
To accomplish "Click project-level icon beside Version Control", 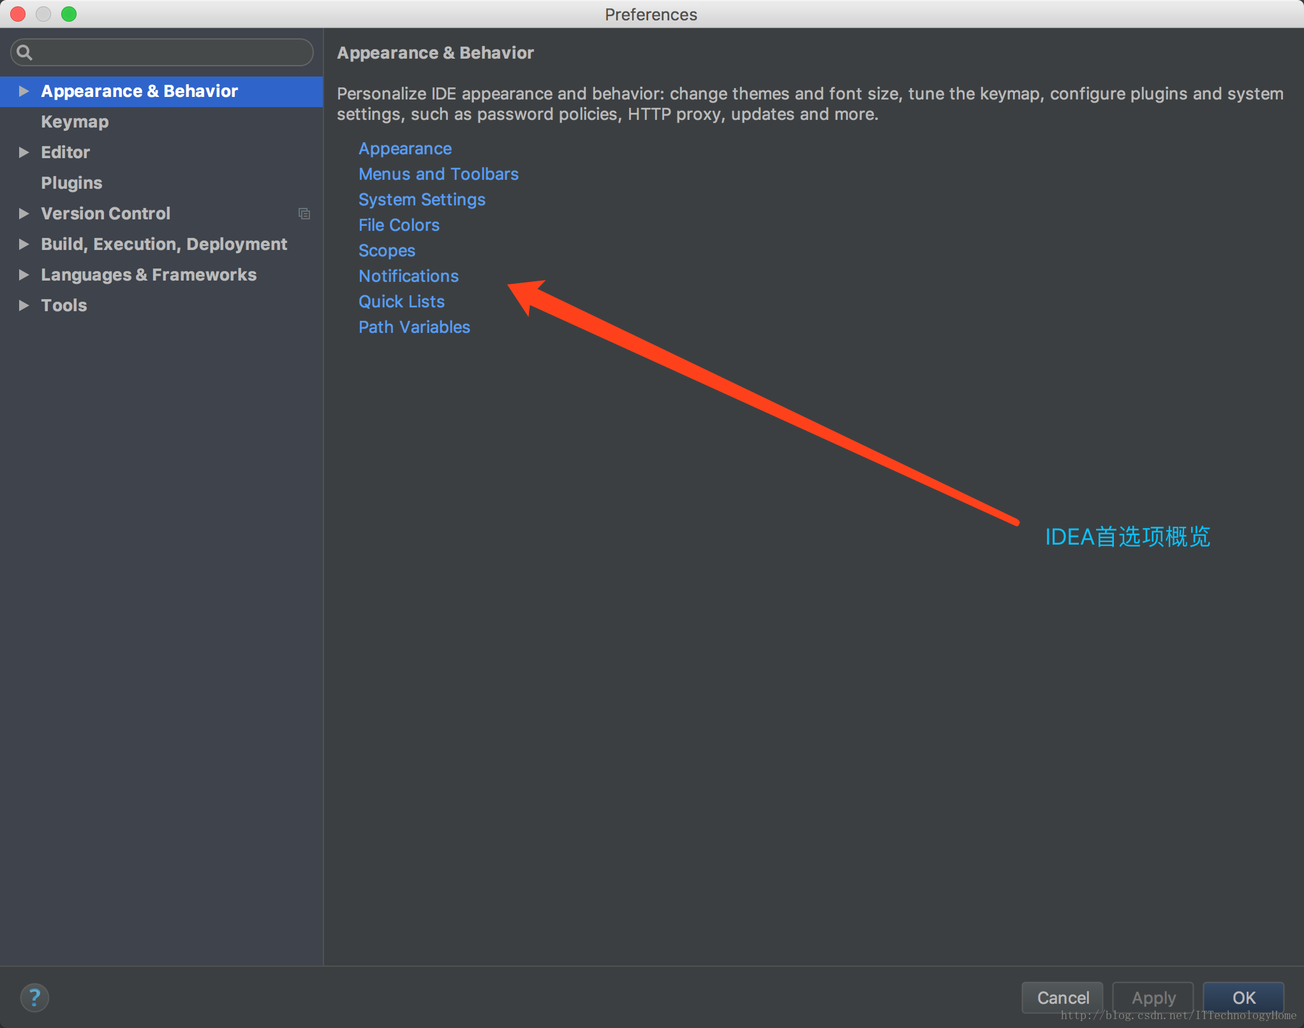I will [304, 214].
